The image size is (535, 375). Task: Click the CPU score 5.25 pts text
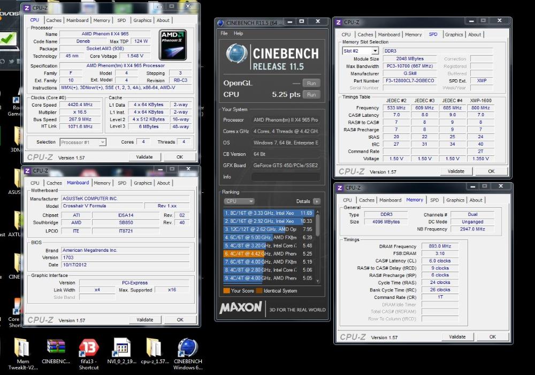(x=286, y=94)
